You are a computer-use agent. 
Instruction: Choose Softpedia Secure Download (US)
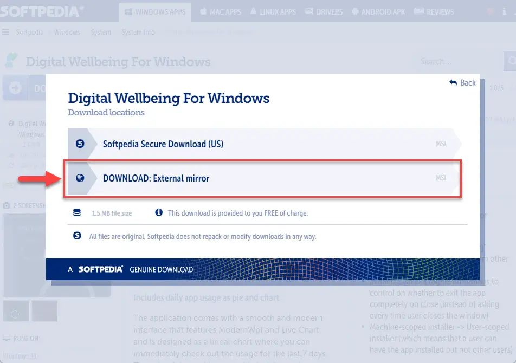tap(265, 144)
